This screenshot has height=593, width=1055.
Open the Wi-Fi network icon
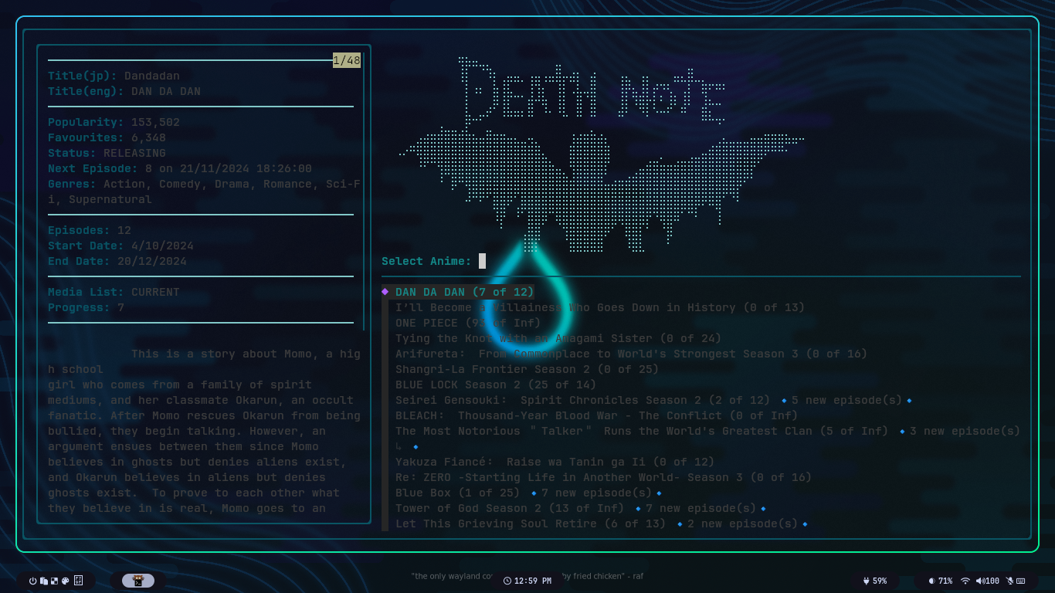(x=965, y=581)
